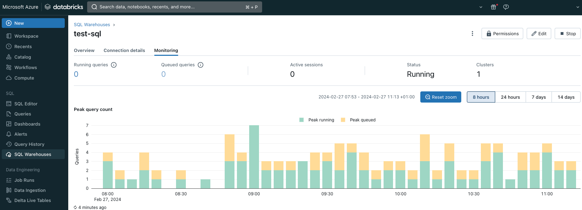This screenshot has width=582, height=210.
Task: Click the Recents clock icon
Action: [x=9, y=46]
